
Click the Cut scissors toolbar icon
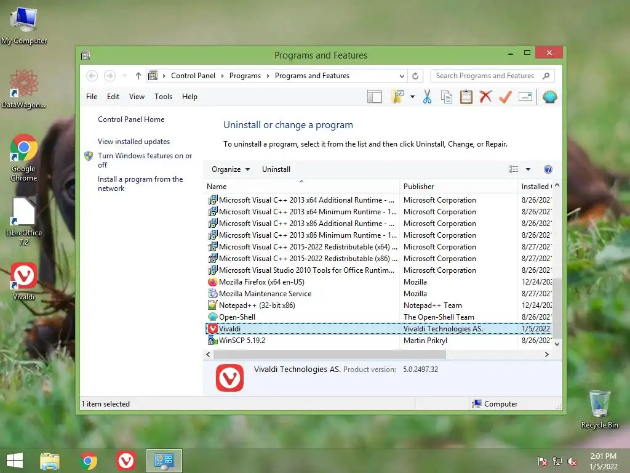(x=427, y=97)
